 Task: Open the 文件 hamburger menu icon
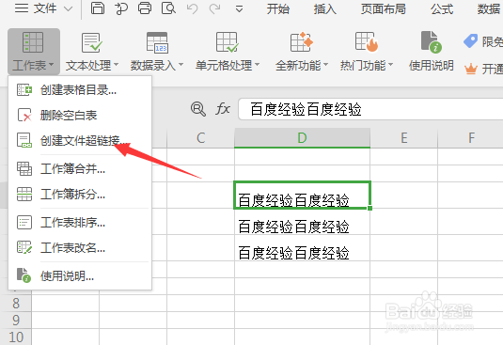22,8
